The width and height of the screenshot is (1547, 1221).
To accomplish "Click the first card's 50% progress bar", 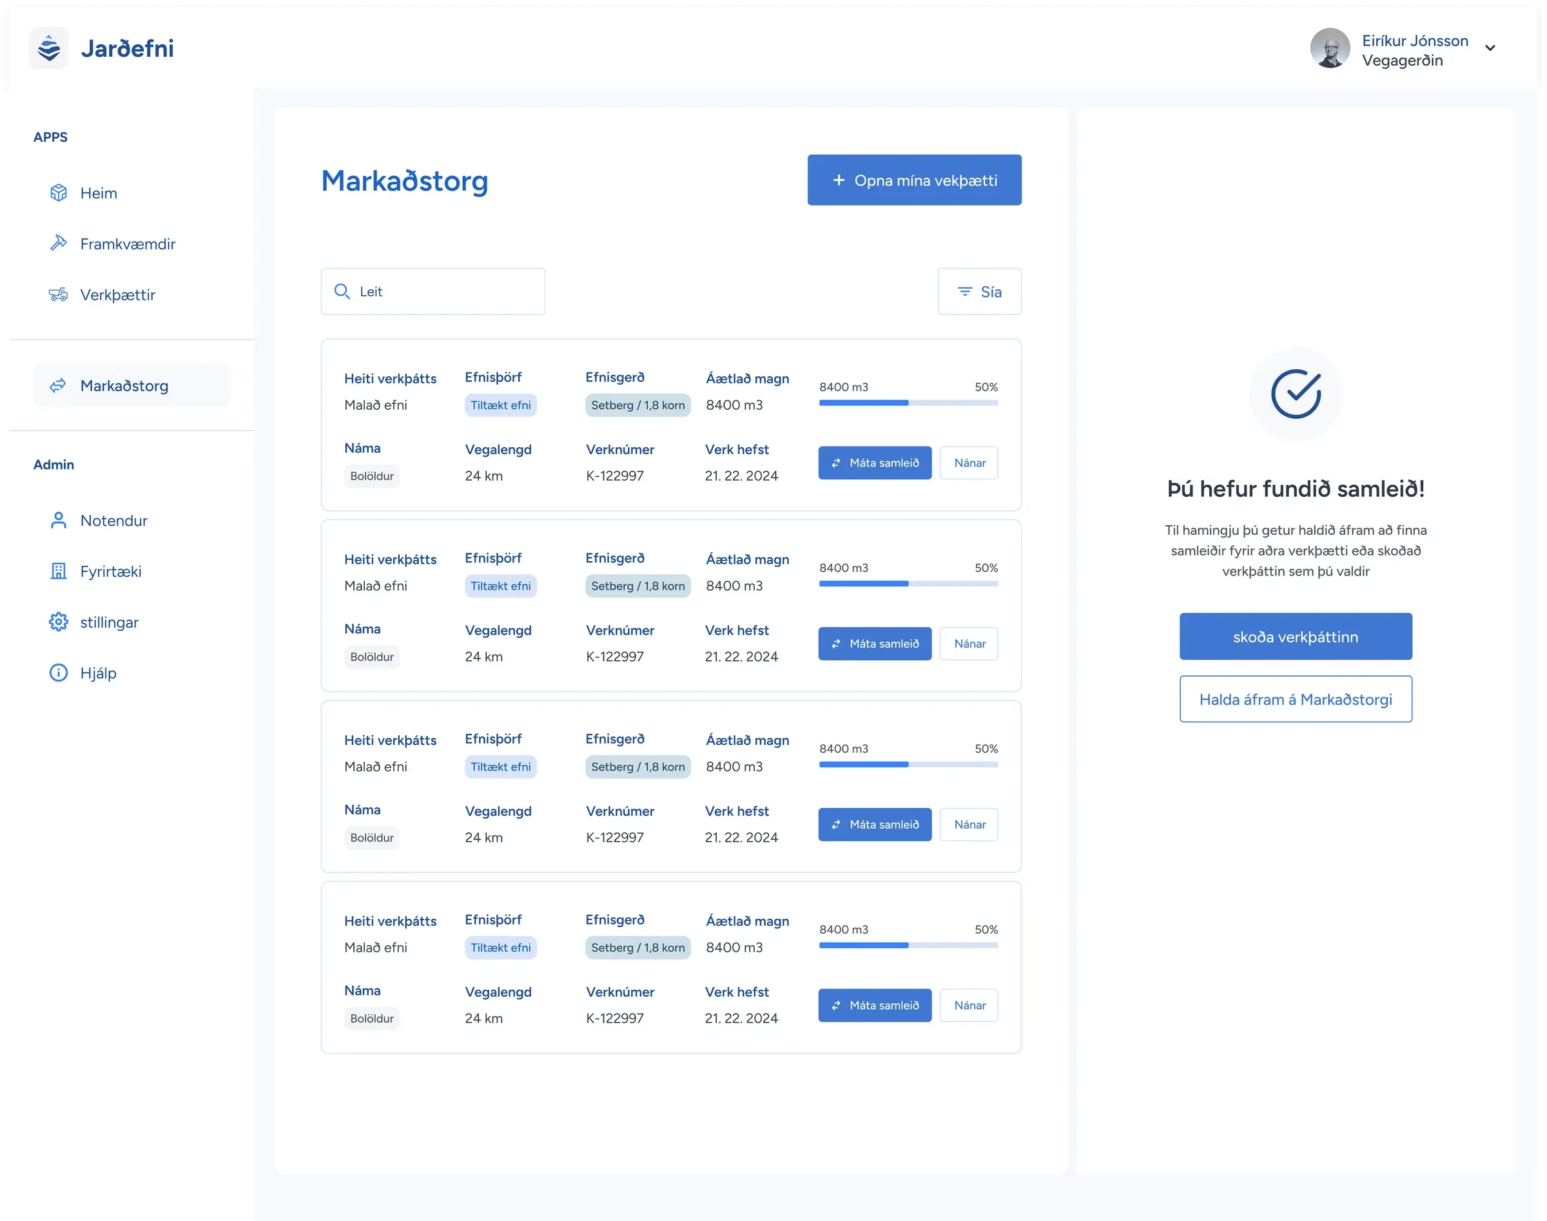I will click(908, 403).
